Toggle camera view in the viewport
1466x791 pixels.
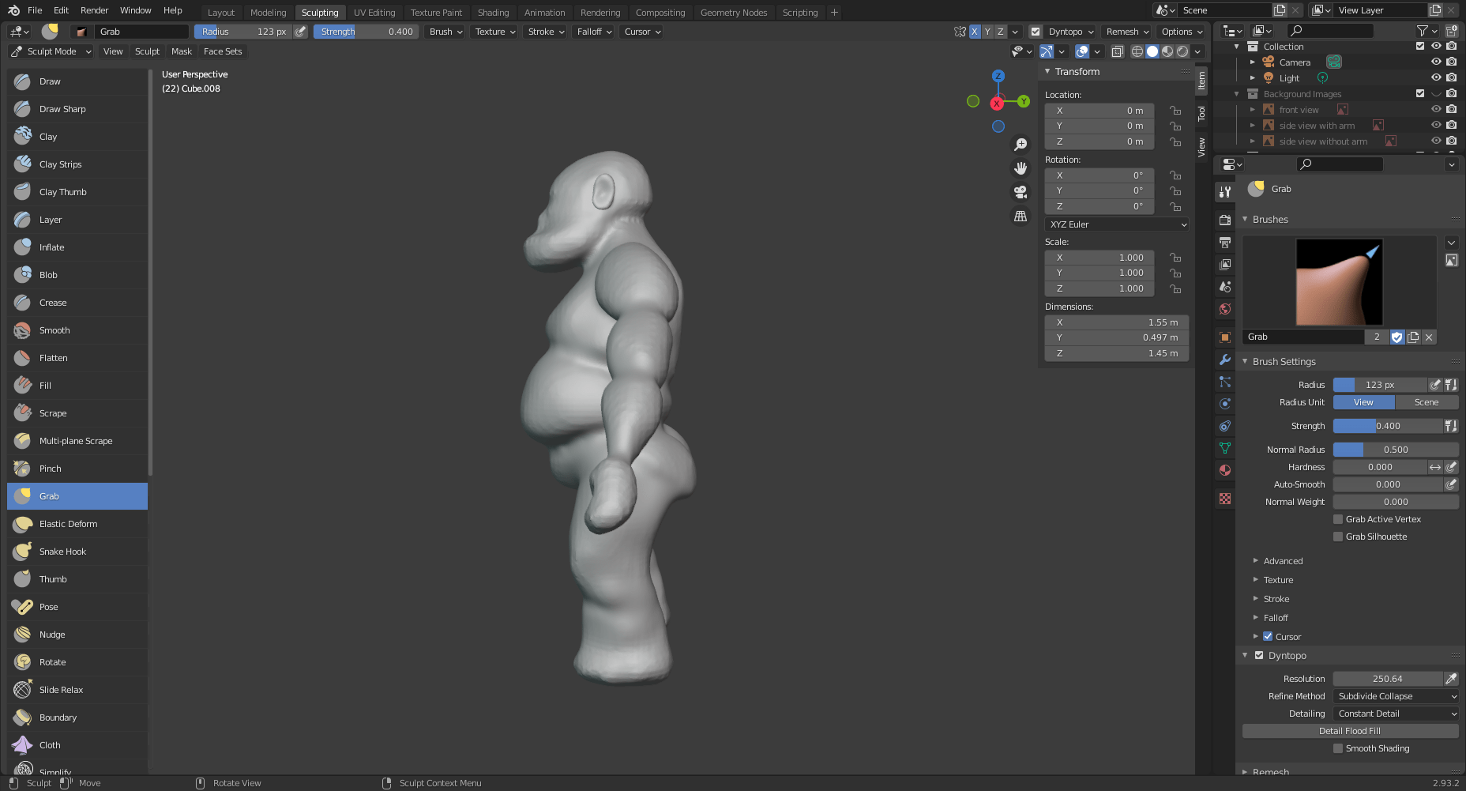pos(1021,192)
